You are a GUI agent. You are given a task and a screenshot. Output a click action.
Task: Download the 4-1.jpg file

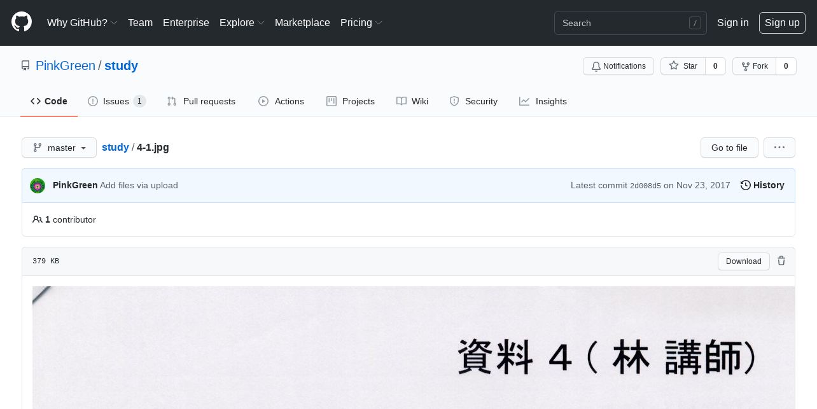(744, 261)
